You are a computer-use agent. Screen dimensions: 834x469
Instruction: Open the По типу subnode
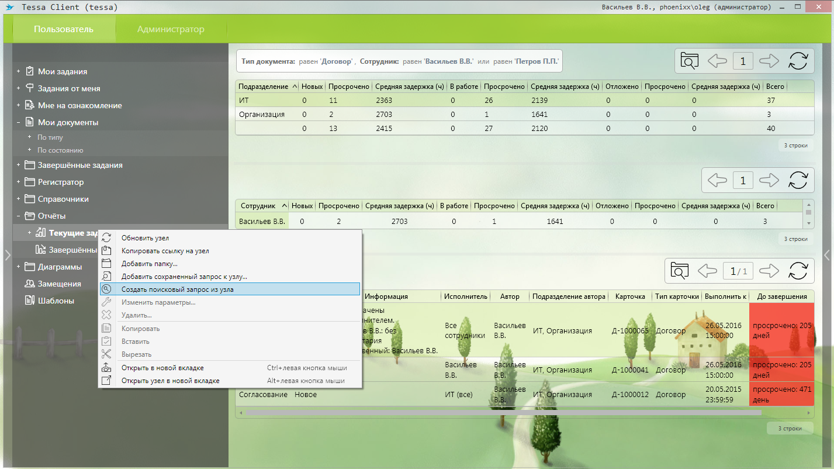pos(50,137)
